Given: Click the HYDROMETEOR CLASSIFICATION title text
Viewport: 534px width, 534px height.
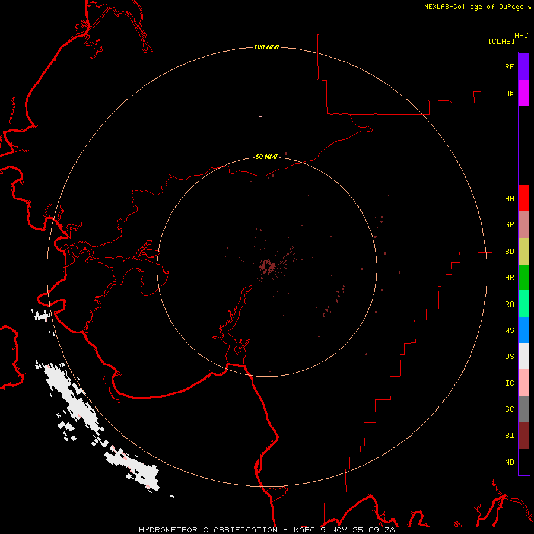Looking at the screenshot, I should click(x=208, y=530).
